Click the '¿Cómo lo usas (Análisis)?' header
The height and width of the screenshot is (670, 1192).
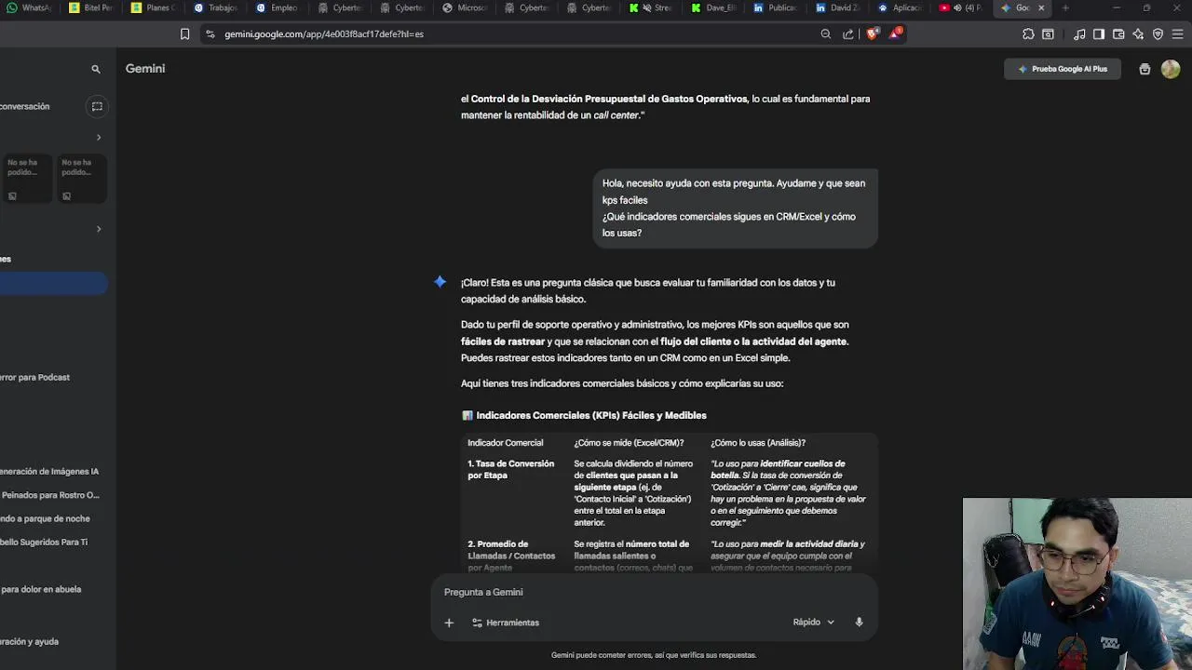758,443
